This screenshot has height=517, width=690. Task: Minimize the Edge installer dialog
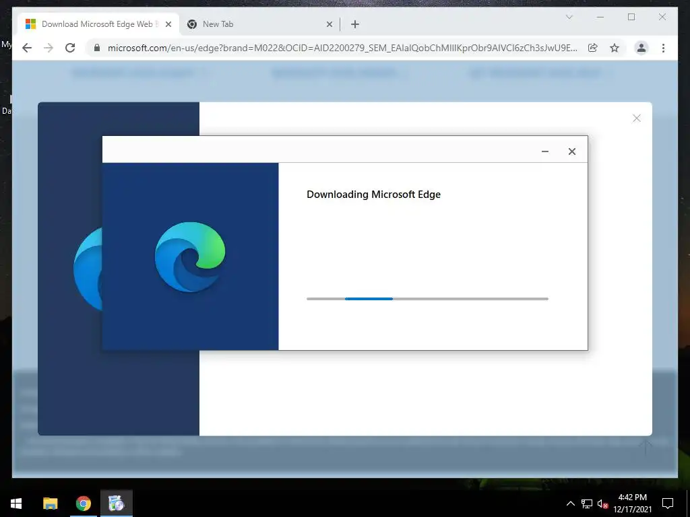click(544, 151)
